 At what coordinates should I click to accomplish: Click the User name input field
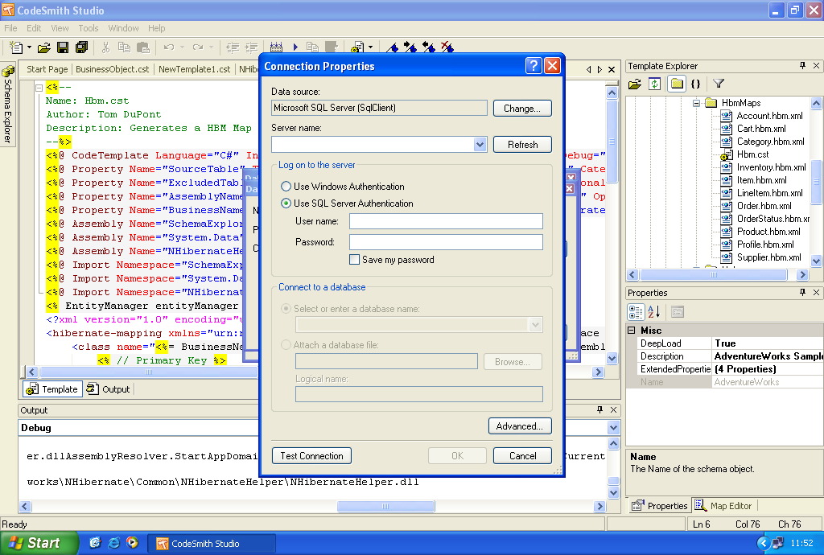446,221
